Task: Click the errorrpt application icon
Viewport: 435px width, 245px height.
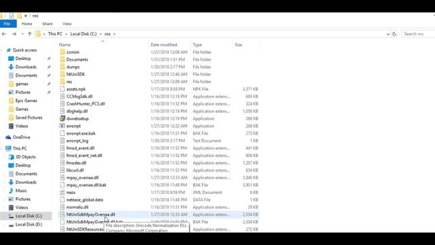Action: point(63,126)
